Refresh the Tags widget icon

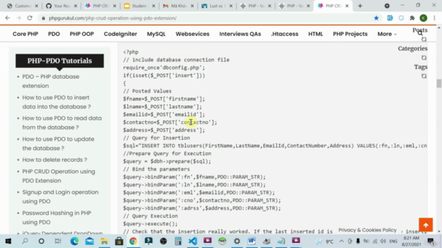(x=424, y=76)
